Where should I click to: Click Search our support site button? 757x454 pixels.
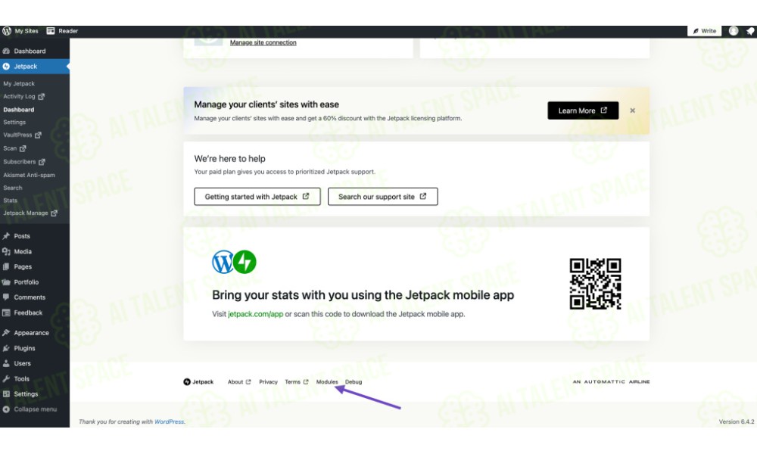pos(383,197)
